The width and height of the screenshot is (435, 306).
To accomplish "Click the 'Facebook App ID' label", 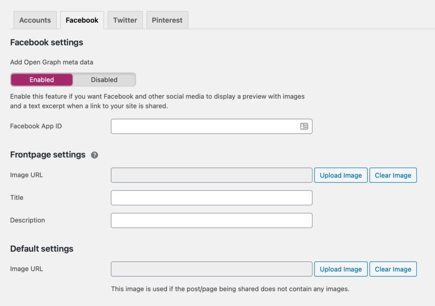I will 36,126.
